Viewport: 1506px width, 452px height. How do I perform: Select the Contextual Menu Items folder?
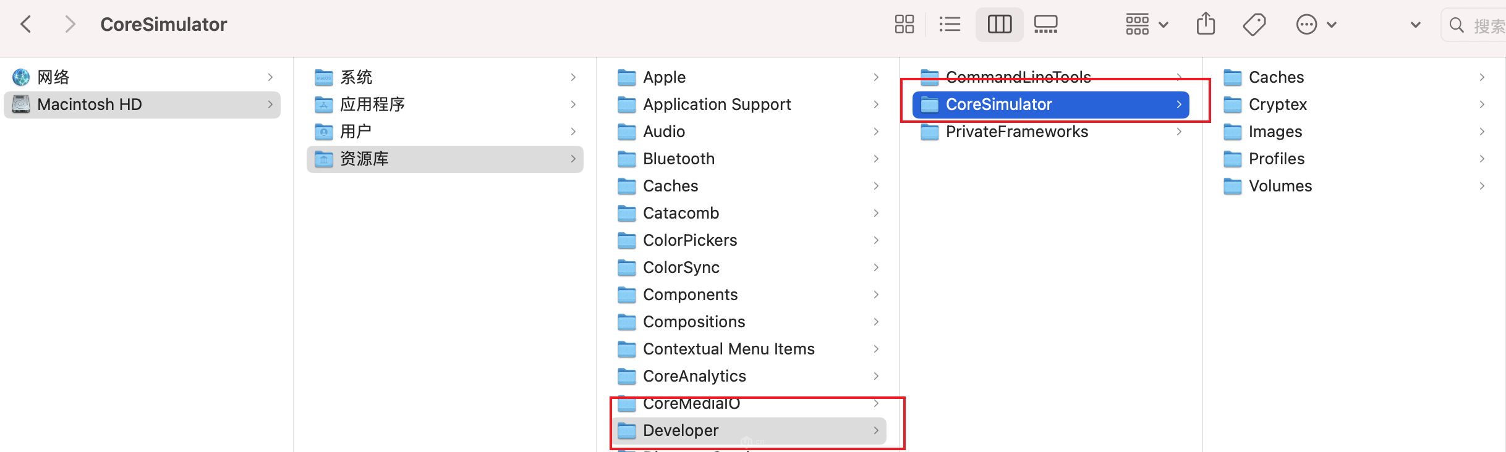click(748, 349)
